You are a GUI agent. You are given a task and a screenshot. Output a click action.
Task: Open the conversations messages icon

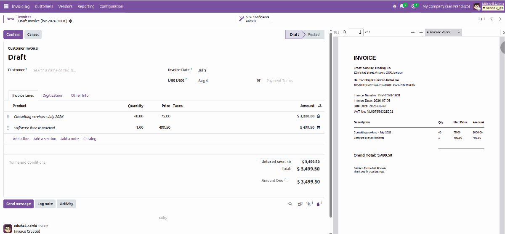[403, 6]
